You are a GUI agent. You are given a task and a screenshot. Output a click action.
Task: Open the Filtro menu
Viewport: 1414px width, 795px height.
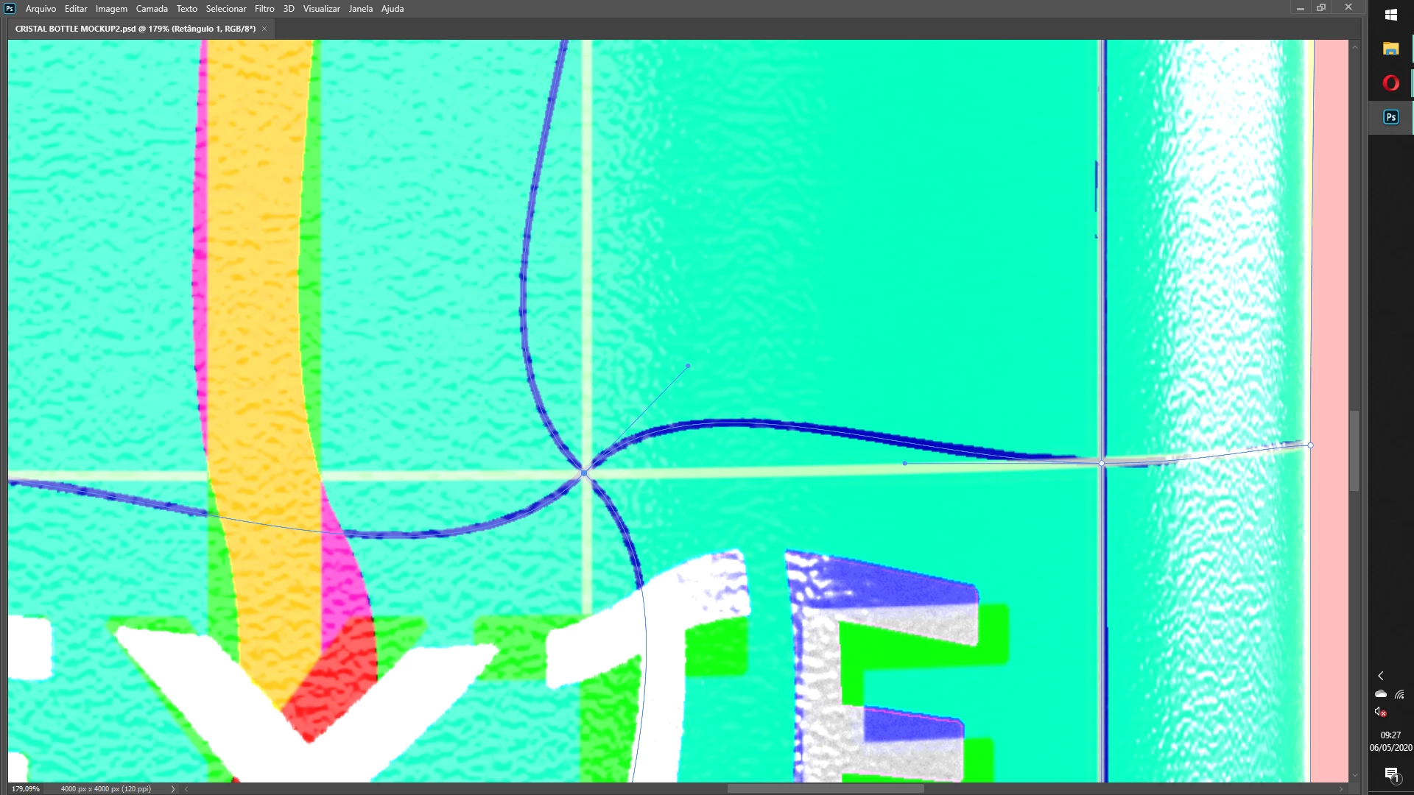[264, 9]
